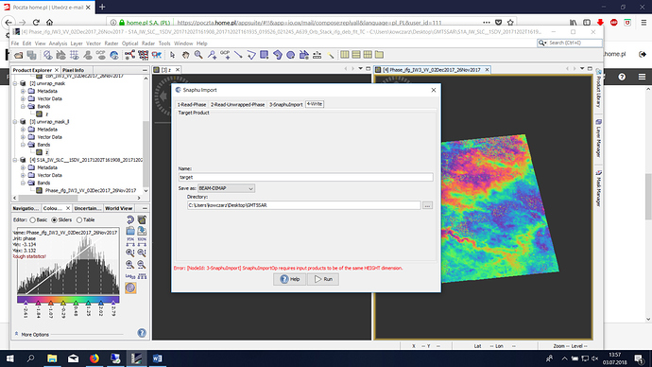Image resolution: width=652 pixels, height=367 pixels.
Task: Click the open product folder icon
Action: (18, 55)
